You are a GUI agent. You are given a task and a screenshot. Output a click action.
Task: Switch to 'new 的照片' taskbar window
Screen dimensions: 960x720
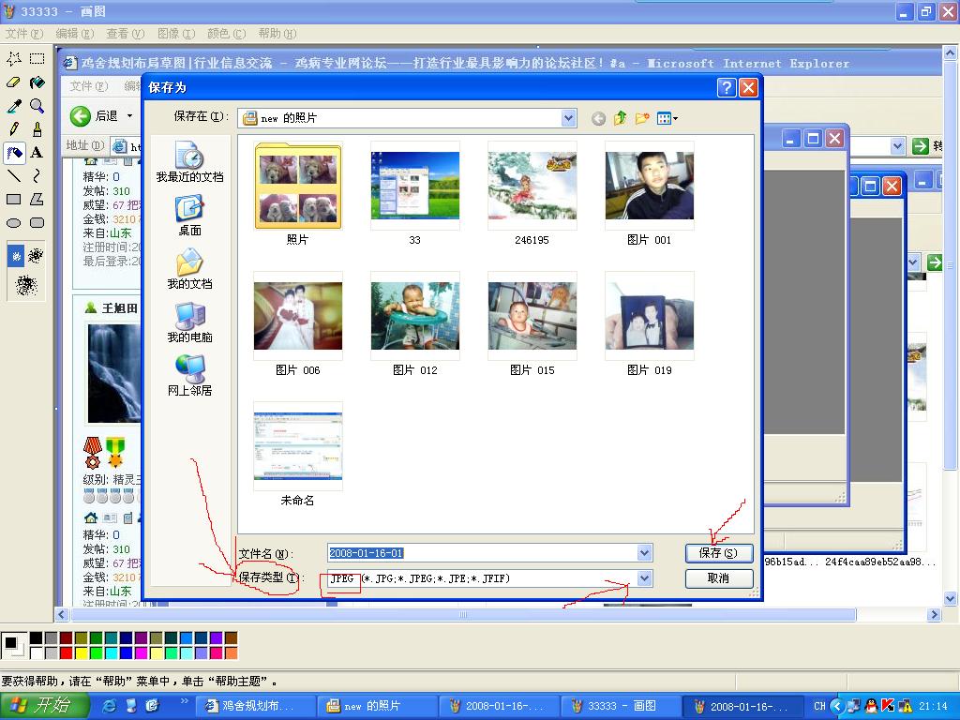pyautogui.click(x=378, y=706)
